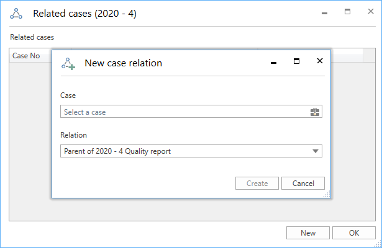Open the case picker icon in Case field

click(x=315, y=112)
